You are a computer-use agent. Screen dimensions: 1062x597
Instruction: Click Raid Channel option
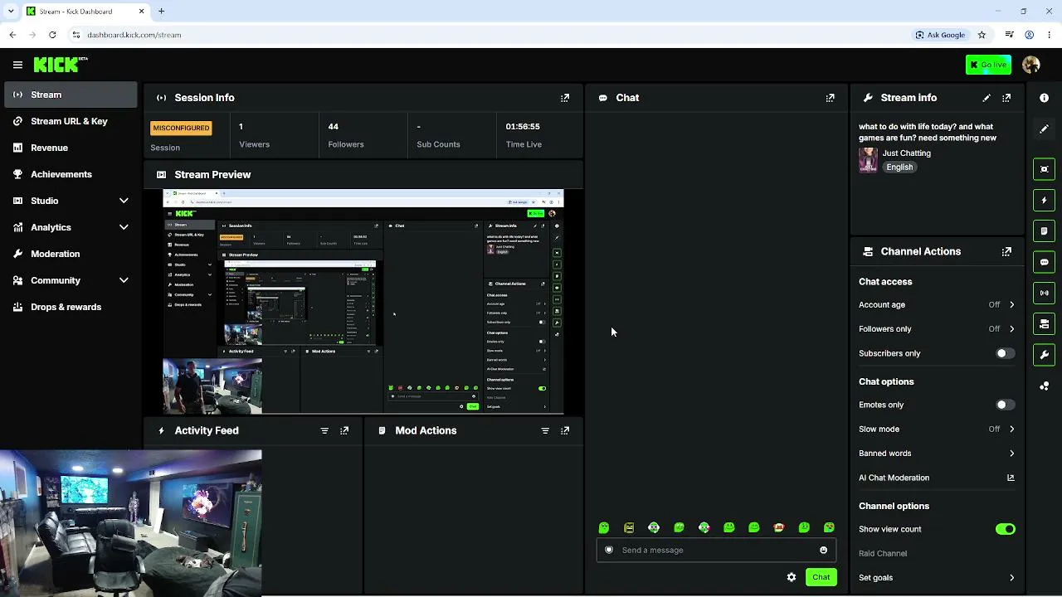pyautogui.click(x=883, y=554)
